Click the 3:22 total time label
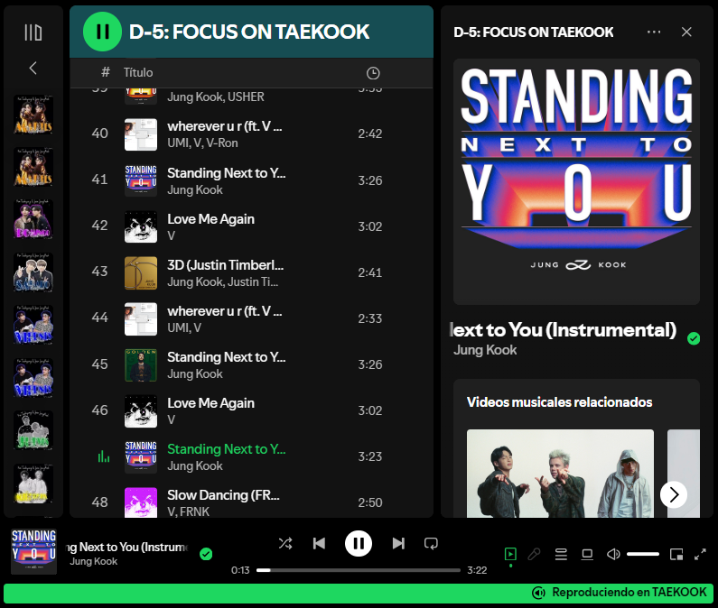 [x=477, y=570]
